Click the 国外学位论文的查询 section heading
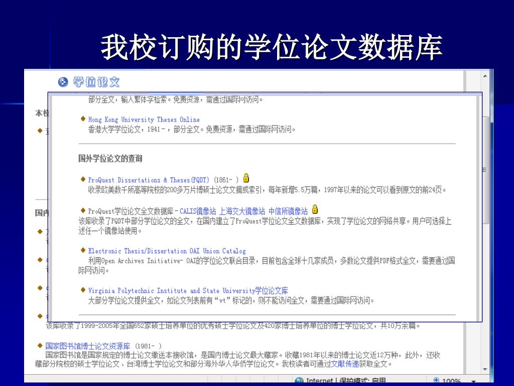The image size is (514, 386). point(110,158)
